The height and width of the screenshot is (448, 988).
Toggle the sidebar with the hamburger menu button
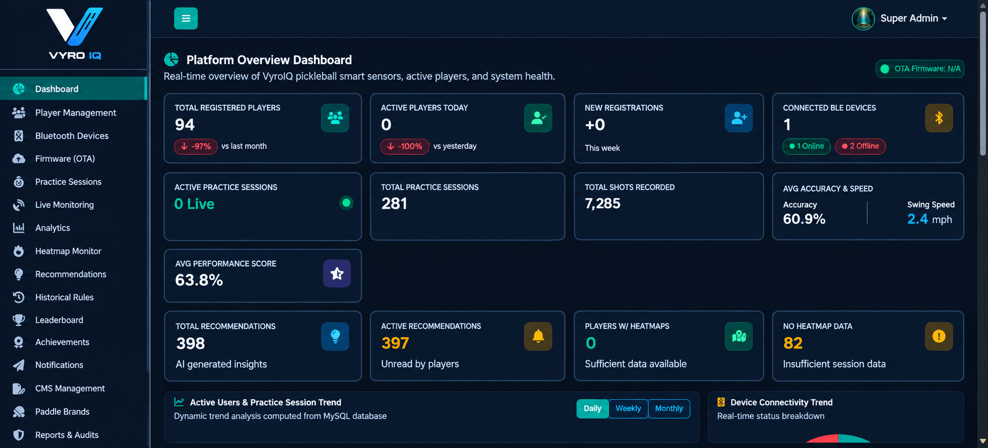tap(186, 19)
